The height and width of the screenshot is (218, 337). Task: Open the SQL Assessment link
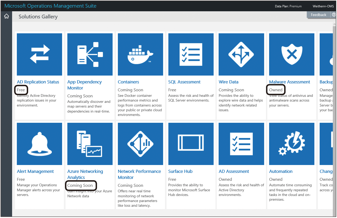[184, 82]
